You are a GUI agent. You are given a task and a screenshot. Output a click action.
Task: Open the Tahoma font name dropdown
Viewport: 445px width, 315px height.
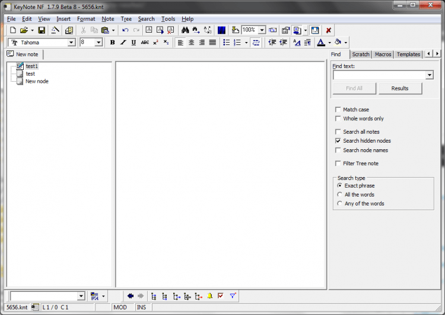click(71, 43)
